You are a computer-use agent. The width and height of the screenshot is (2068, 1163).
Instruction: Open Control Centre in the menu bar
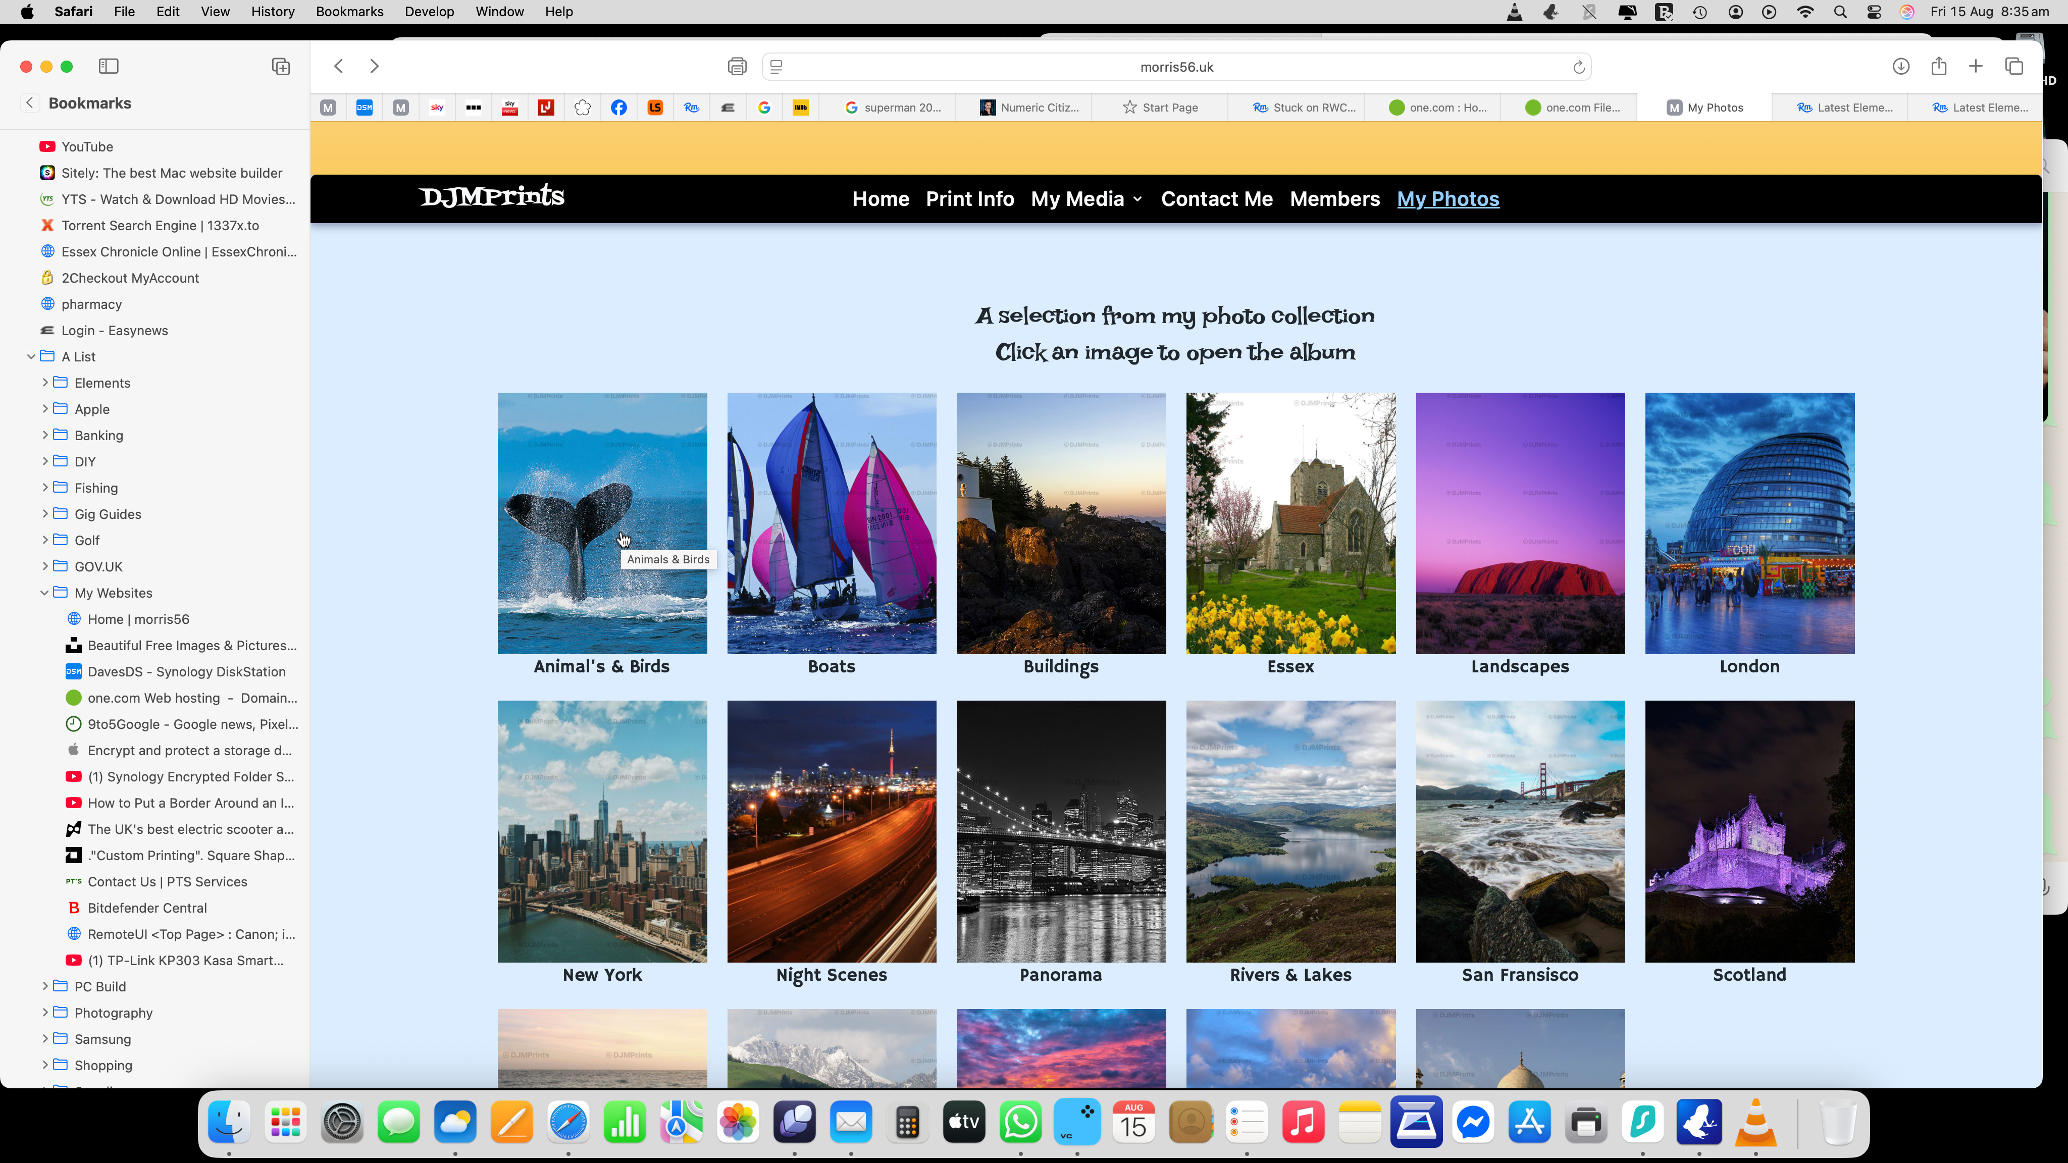click(1874, 12)
